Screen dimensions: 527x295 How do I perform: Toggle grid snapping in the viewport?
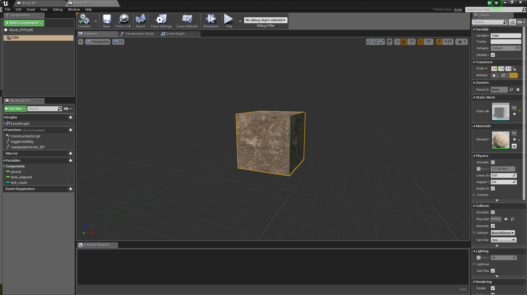tap(404, 42)
